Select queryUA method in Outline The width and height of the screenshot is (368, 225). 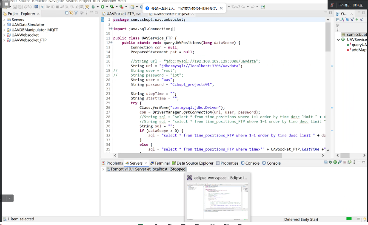[357, 45]
